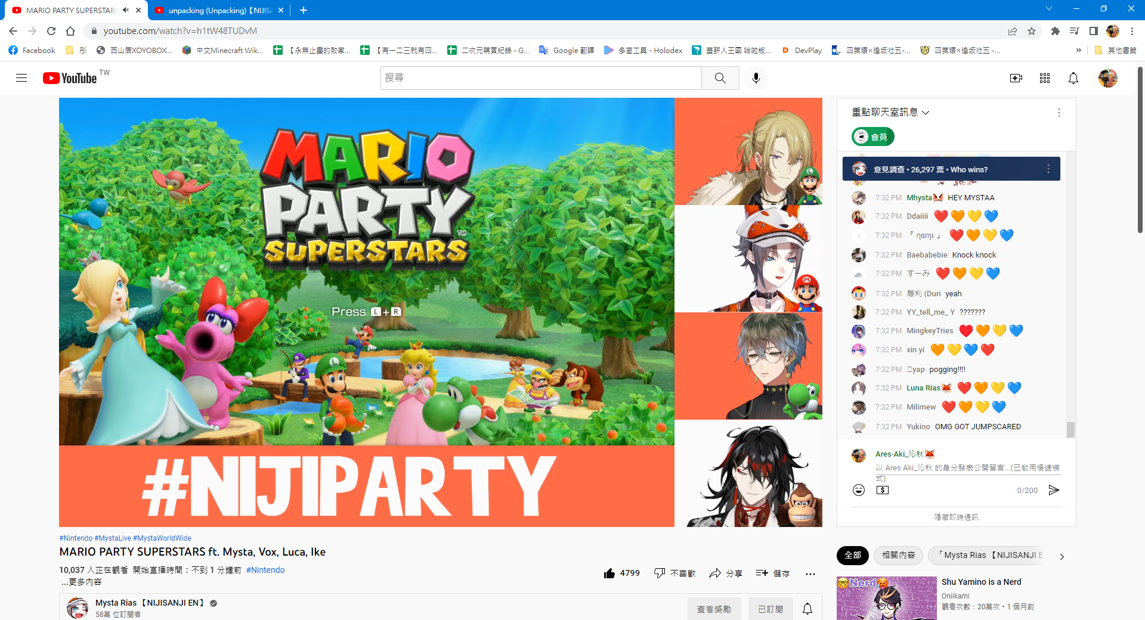This screenshot has width=1145, height=620.
Task: Open the 其他書籤 bookmarks folder
Action: point(1115,51)
